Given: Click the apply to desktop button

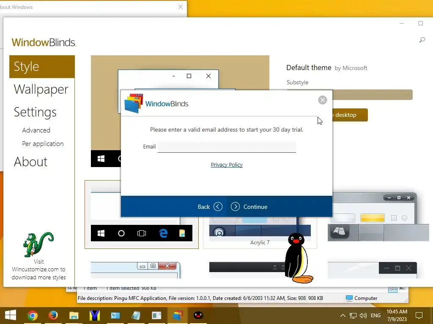Looking at the screenshot, I should point(350,115).
